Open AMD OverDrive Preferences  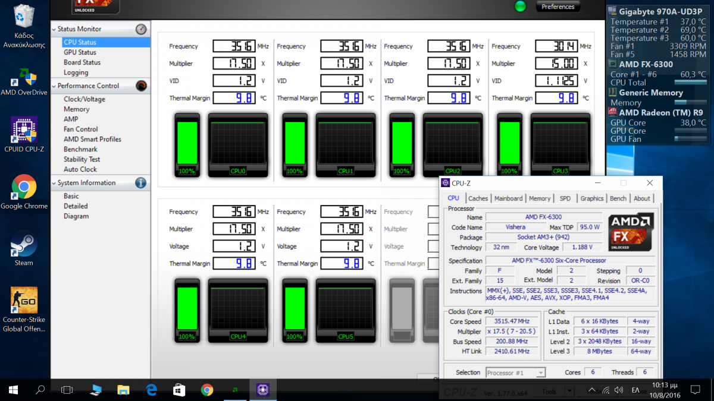[x=558, y=7]
